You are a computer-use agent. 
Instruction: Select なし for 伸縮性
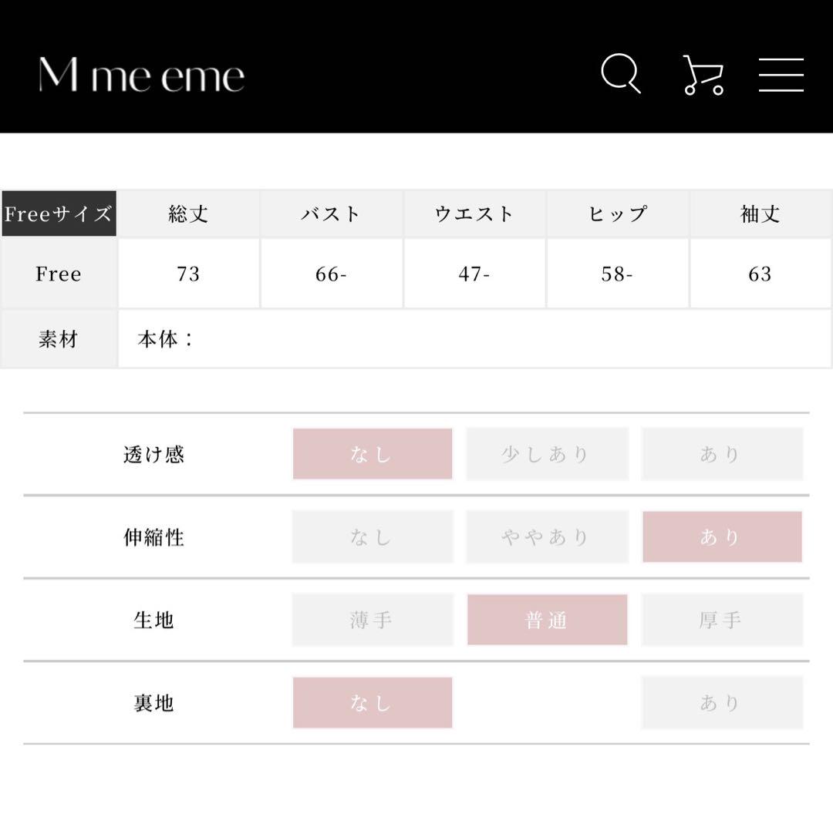373,536
